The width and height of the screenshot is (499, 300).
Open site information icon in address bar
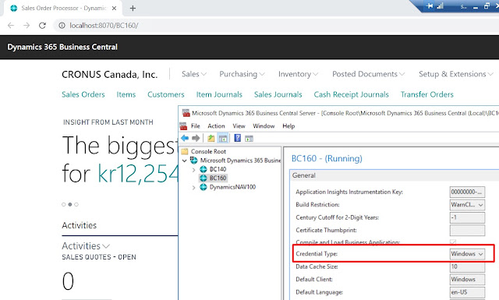coord(62,26)
